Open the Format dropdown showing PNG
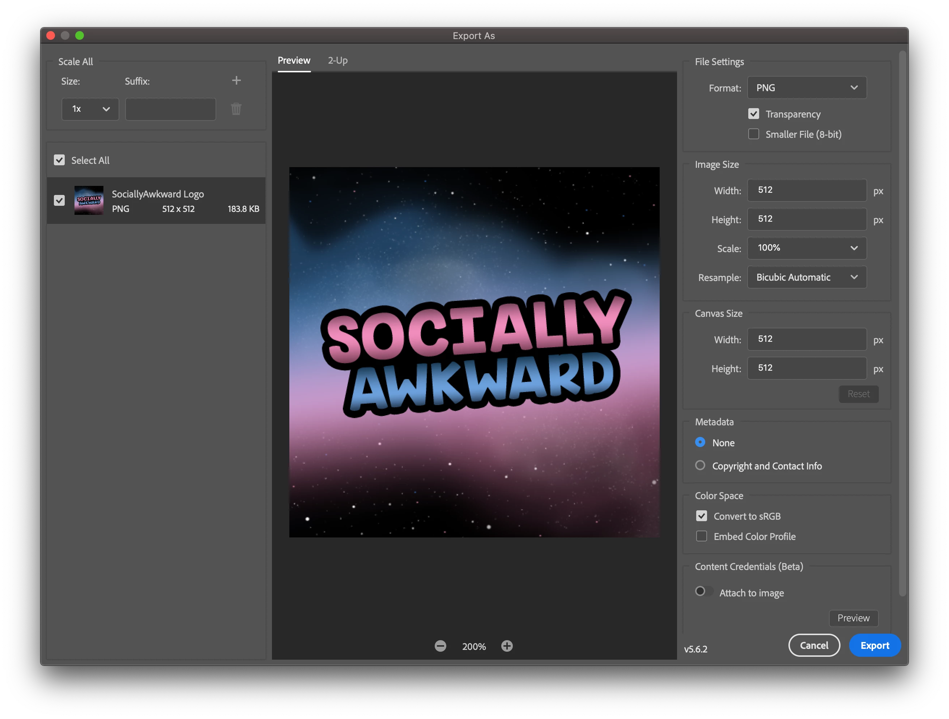 point(807,88)
